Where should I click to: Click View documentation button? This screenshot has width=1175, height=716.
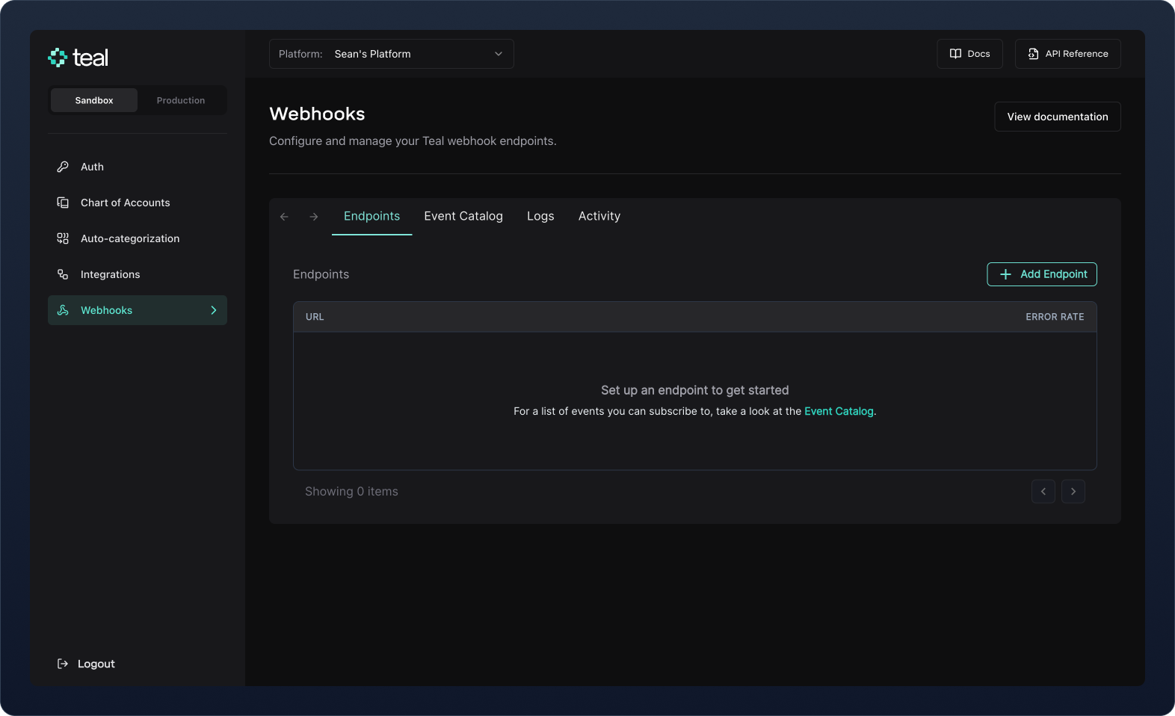[1058, 117]
